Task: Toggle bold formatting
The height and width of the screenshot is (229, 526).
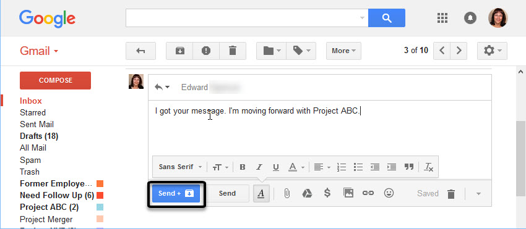Action: [x=243, y=167]
